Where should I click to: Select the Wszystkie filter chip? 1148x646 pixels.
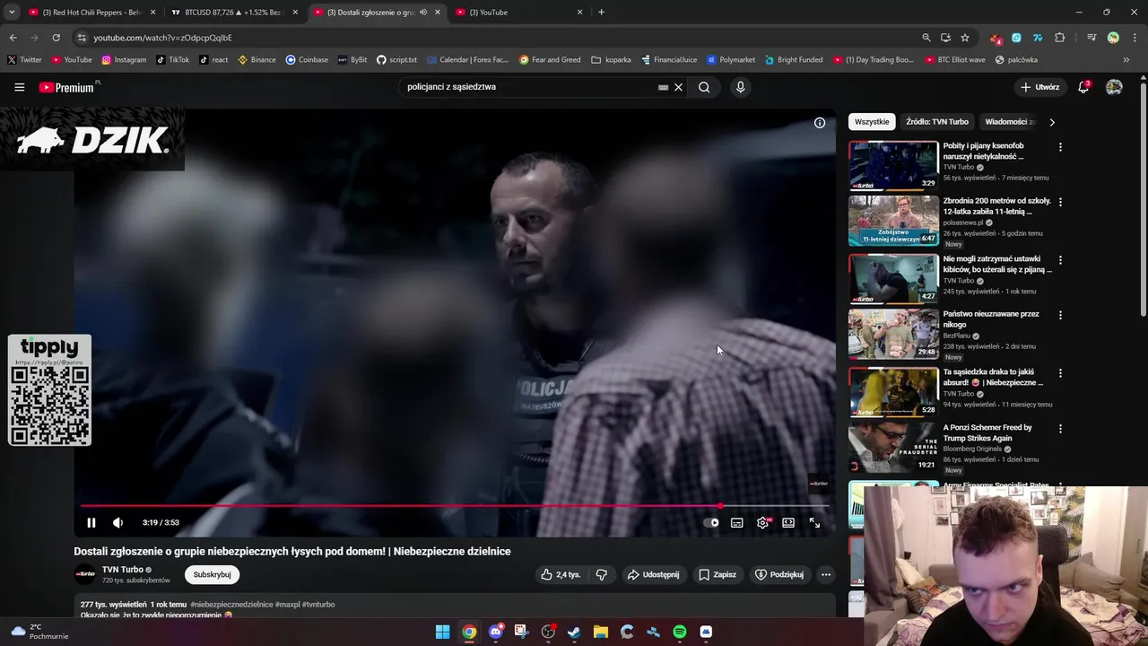(x=872, y=122)
